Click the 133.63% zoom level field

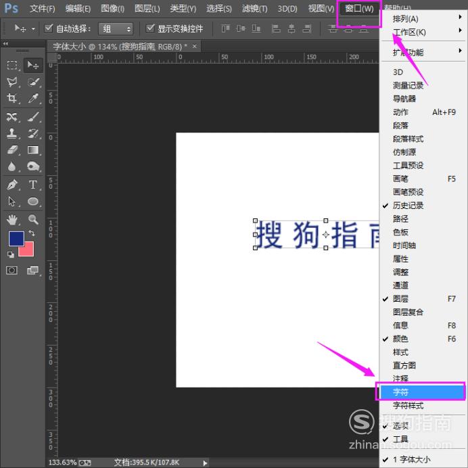click(62, 463)
